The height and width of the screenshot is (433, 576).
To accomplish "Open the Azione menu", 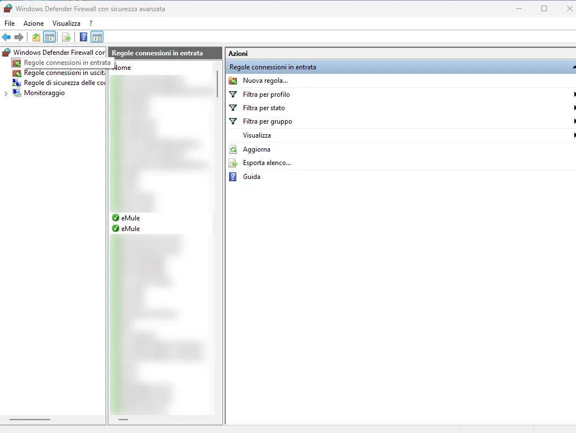I will [34, 23].
